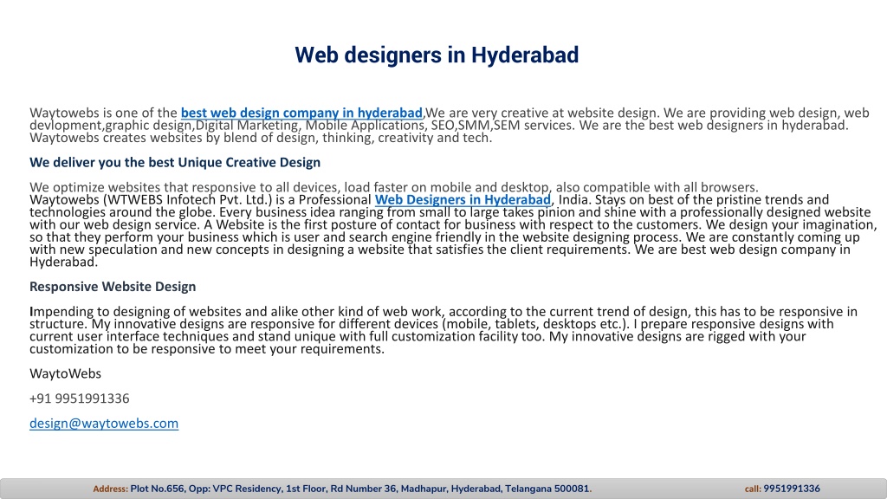Select the footer address starting 'Plot No.656'
The height and width of the screenshot is (499, 887).
point(361,489)
